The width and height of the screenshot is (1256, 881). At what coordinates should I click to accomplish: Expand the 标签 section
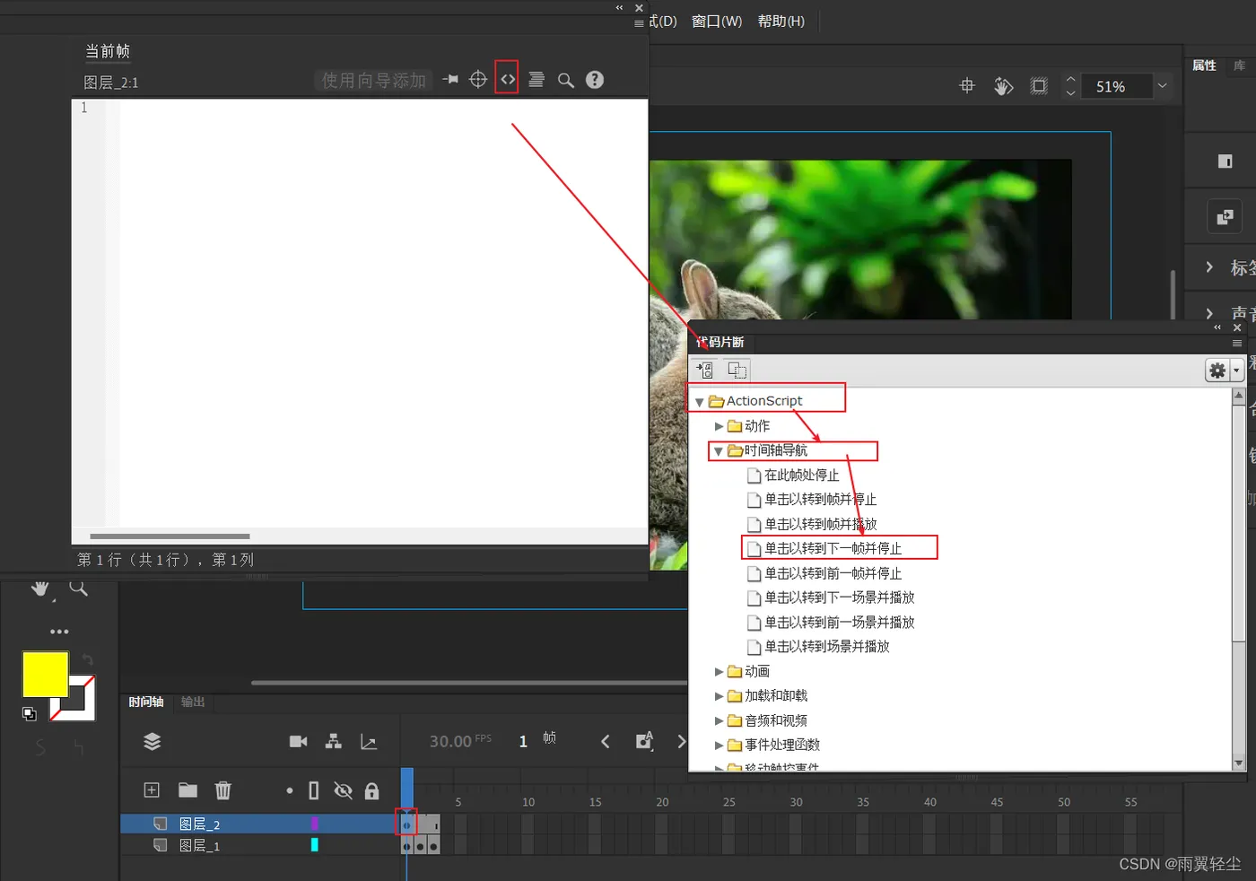[x=1209, y=267]
